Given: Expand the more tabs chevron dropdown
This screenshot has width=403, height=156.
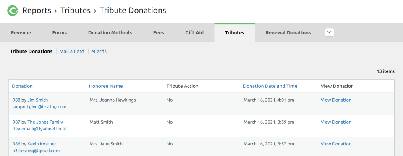Looking at the screenshot, I should [x=330, y=32].
